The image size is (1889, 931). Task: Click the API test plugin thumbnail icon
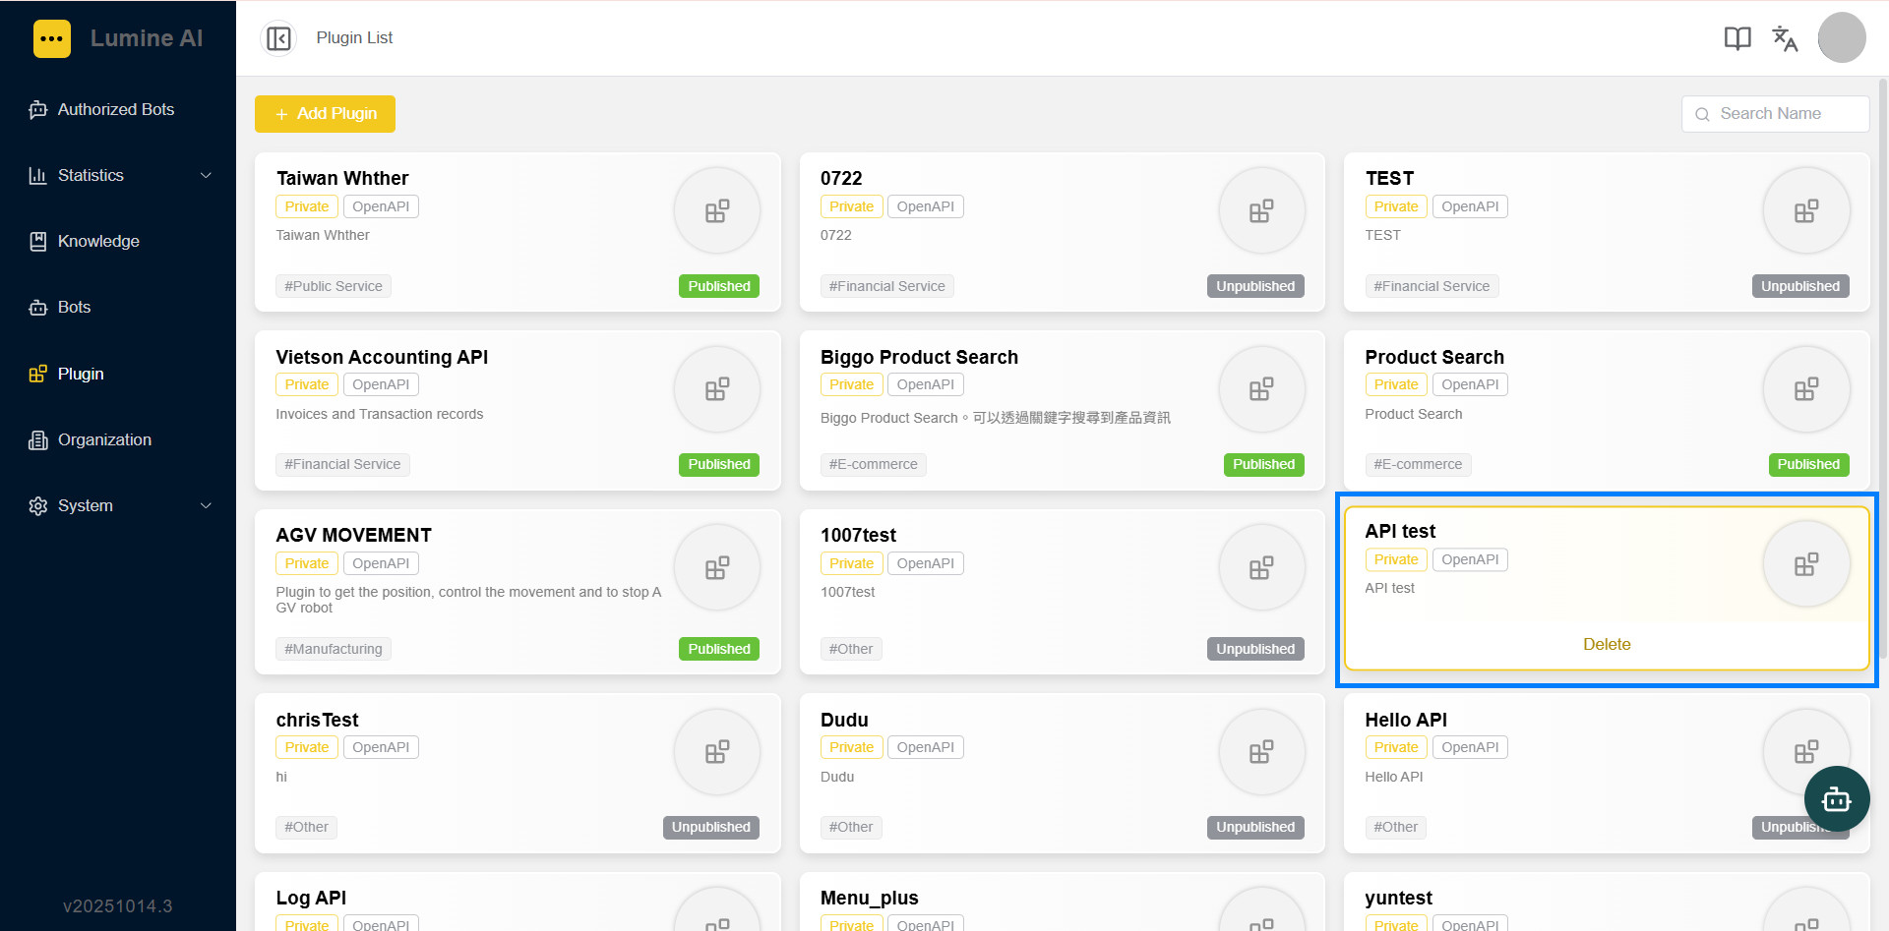1806,564
